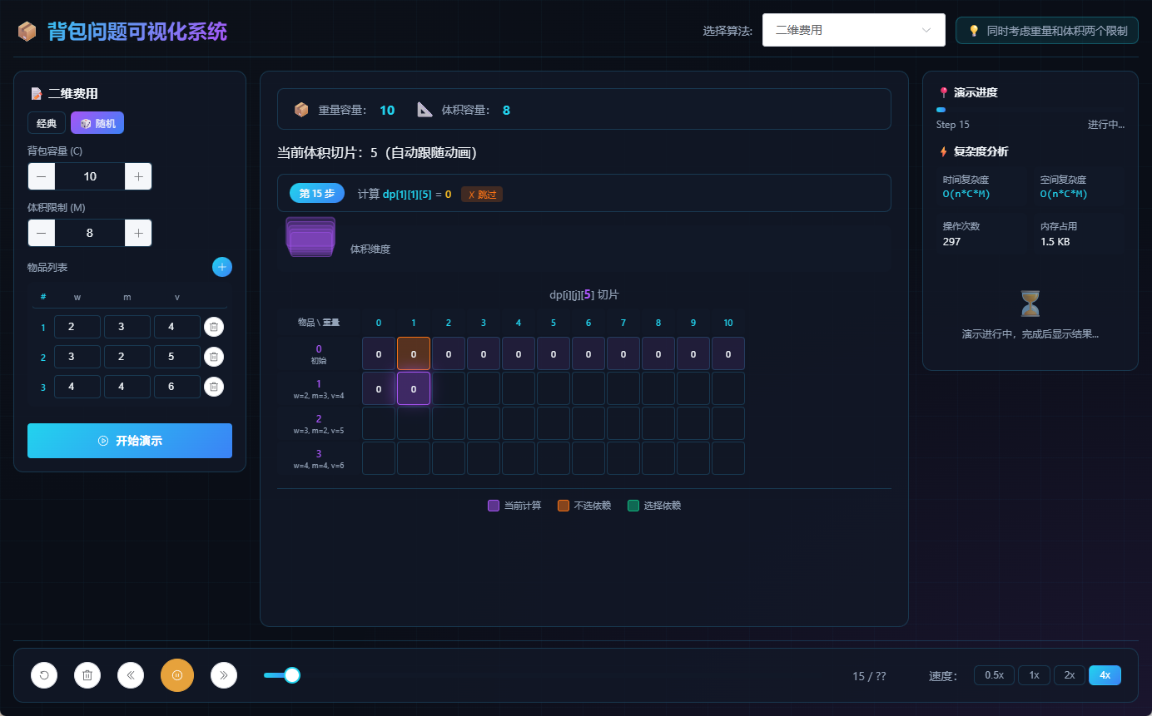Edit item 3 weight field

point(77,387)
